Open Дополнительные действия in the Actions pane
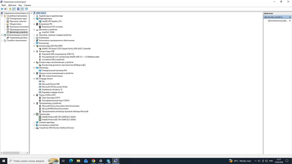This screenshot has height=164, width=292. [x=278, y=21]
